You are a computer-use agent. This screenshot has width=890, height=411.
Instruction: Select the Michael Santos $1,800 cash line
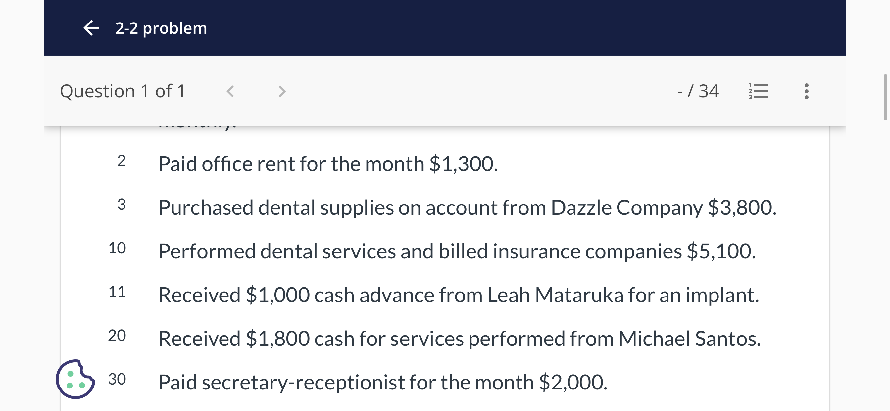point(460,339)
